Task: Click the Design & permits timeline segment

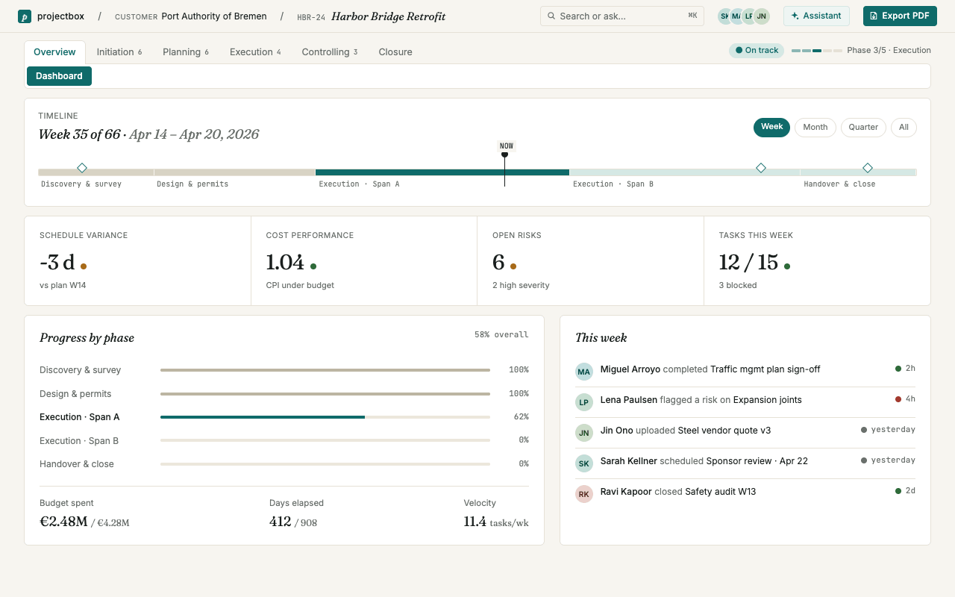Action: click(234, 172)
